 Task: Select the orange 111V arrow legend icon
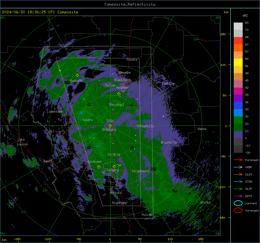point(238,174)
